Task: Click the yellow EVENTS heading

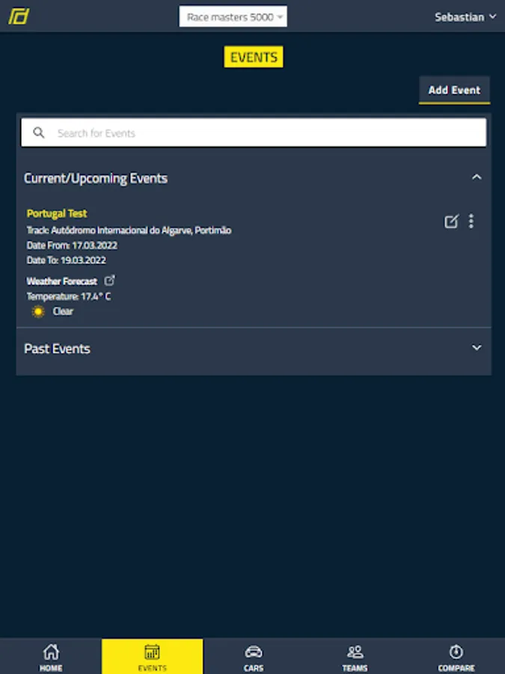Action: pos(254,57)
